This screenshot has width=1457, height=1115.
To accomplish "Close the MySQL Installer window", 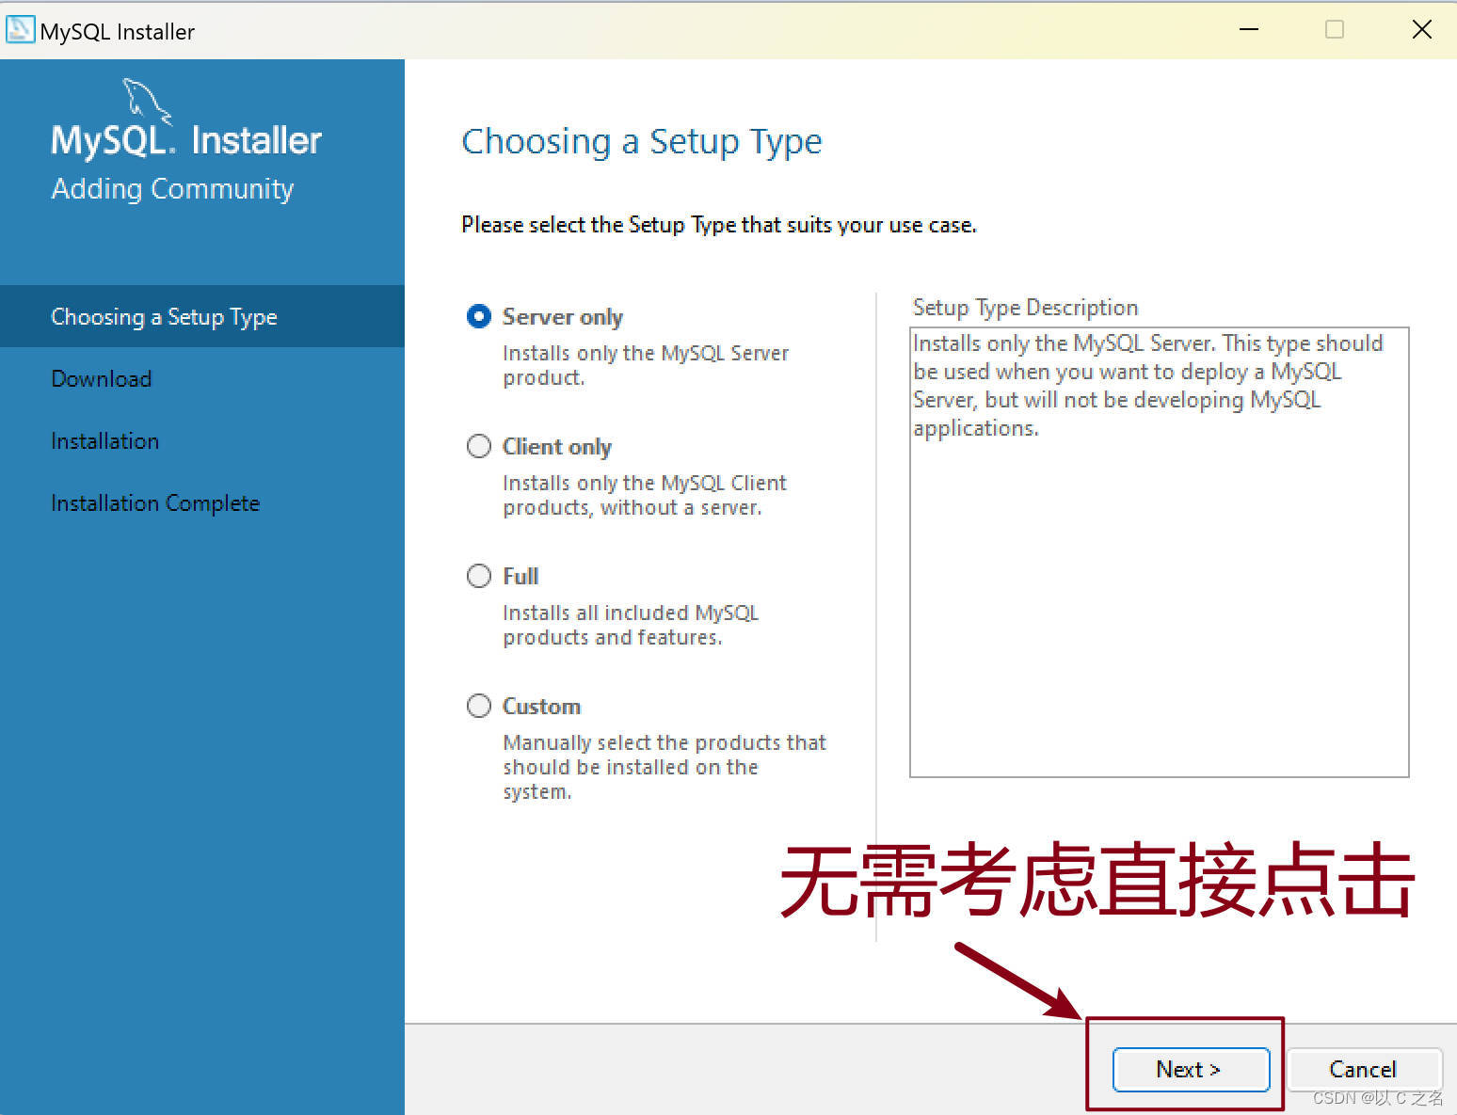I will (1421, 29).
